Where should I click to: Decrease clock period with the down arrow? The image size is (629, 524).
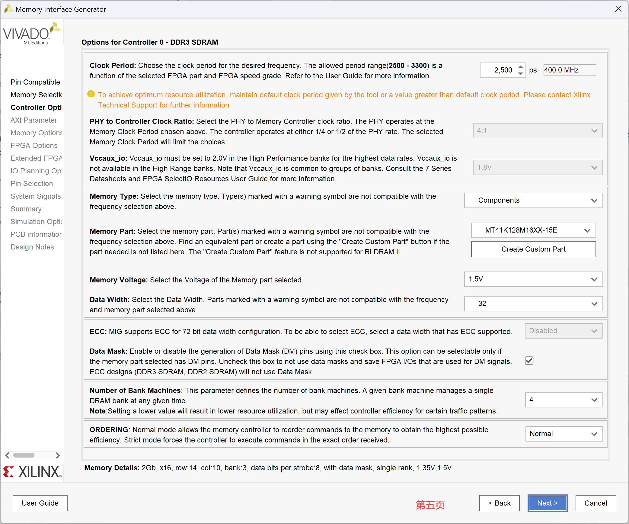pos(521,73)
